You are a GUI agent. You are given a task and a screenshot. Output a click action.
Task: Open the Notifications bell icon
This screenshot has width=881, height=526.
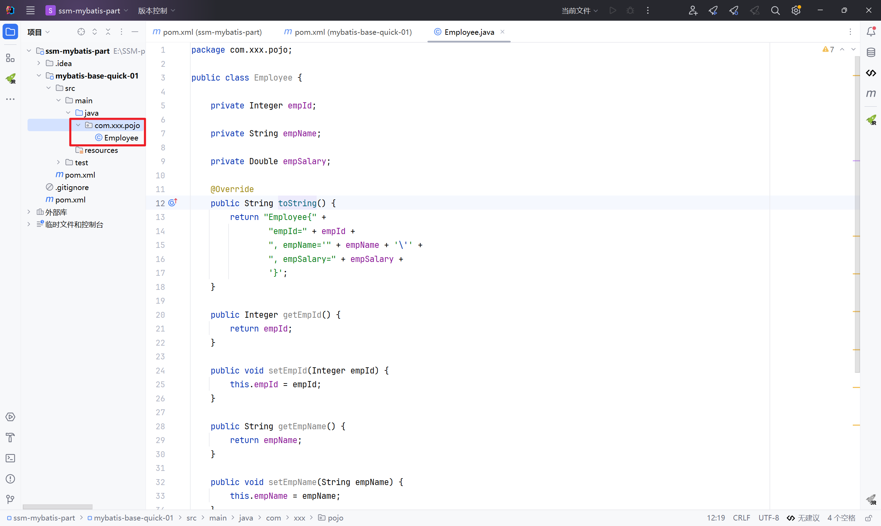coord(871,32)
